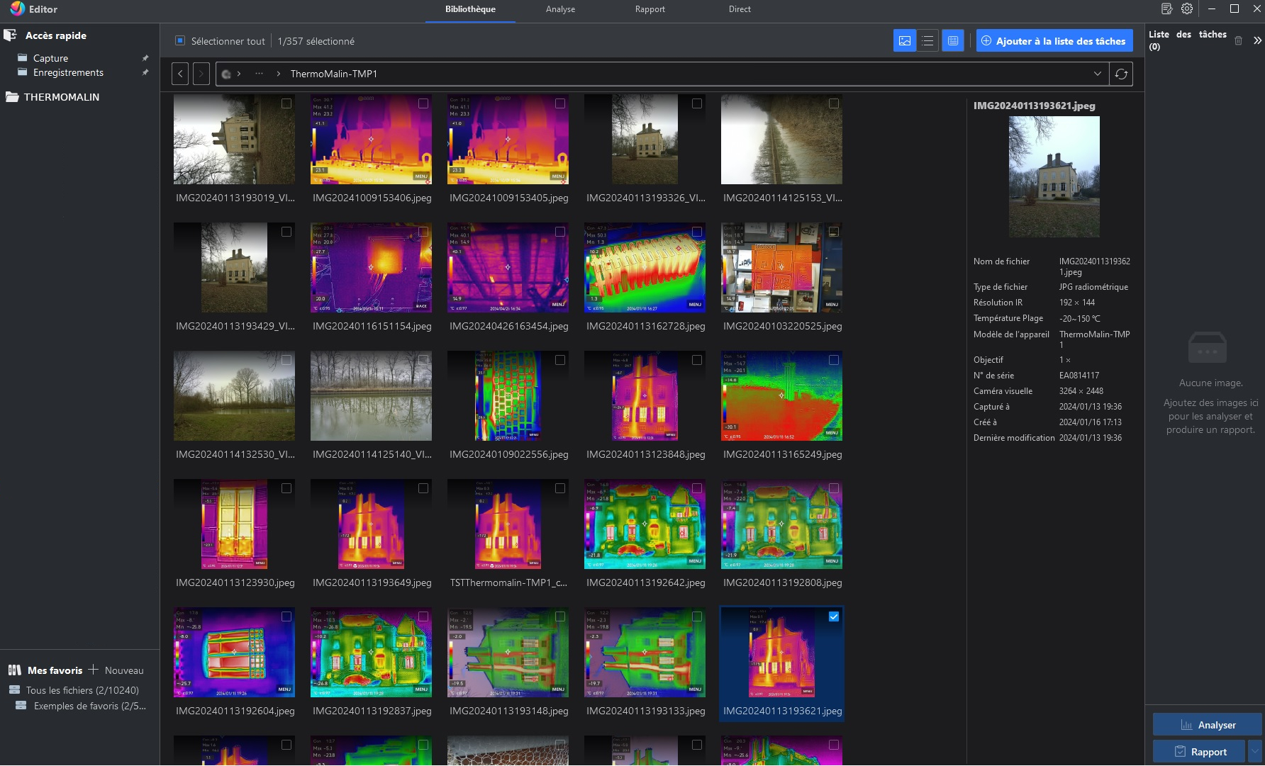The height and width of the screenshot is (766, 1265).
Task: Open Capture quick access folder
Action: [x=50, y=58]
